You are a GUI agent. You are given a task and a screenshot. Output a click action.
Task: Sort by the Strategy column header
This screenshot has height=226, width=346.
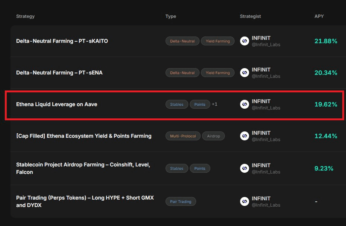[25, 16]
